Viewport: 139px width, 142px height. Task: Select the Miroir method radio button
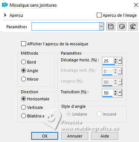(x=23, y=79)
